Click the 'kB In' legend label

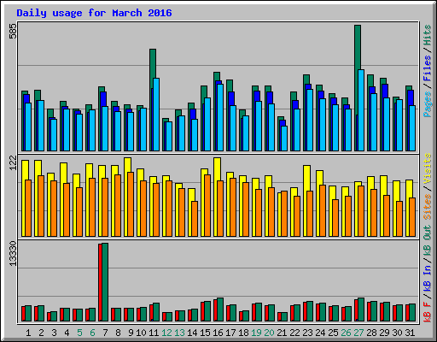tap(428, 278)
